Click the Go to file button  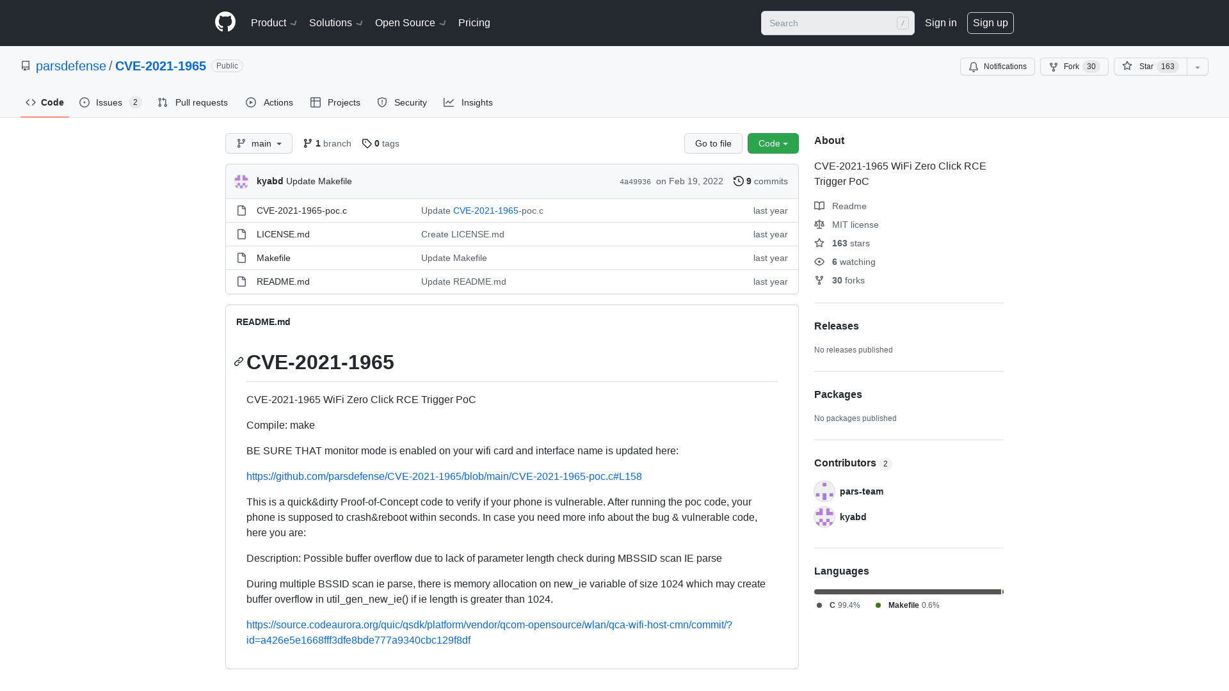pos(713,143)
